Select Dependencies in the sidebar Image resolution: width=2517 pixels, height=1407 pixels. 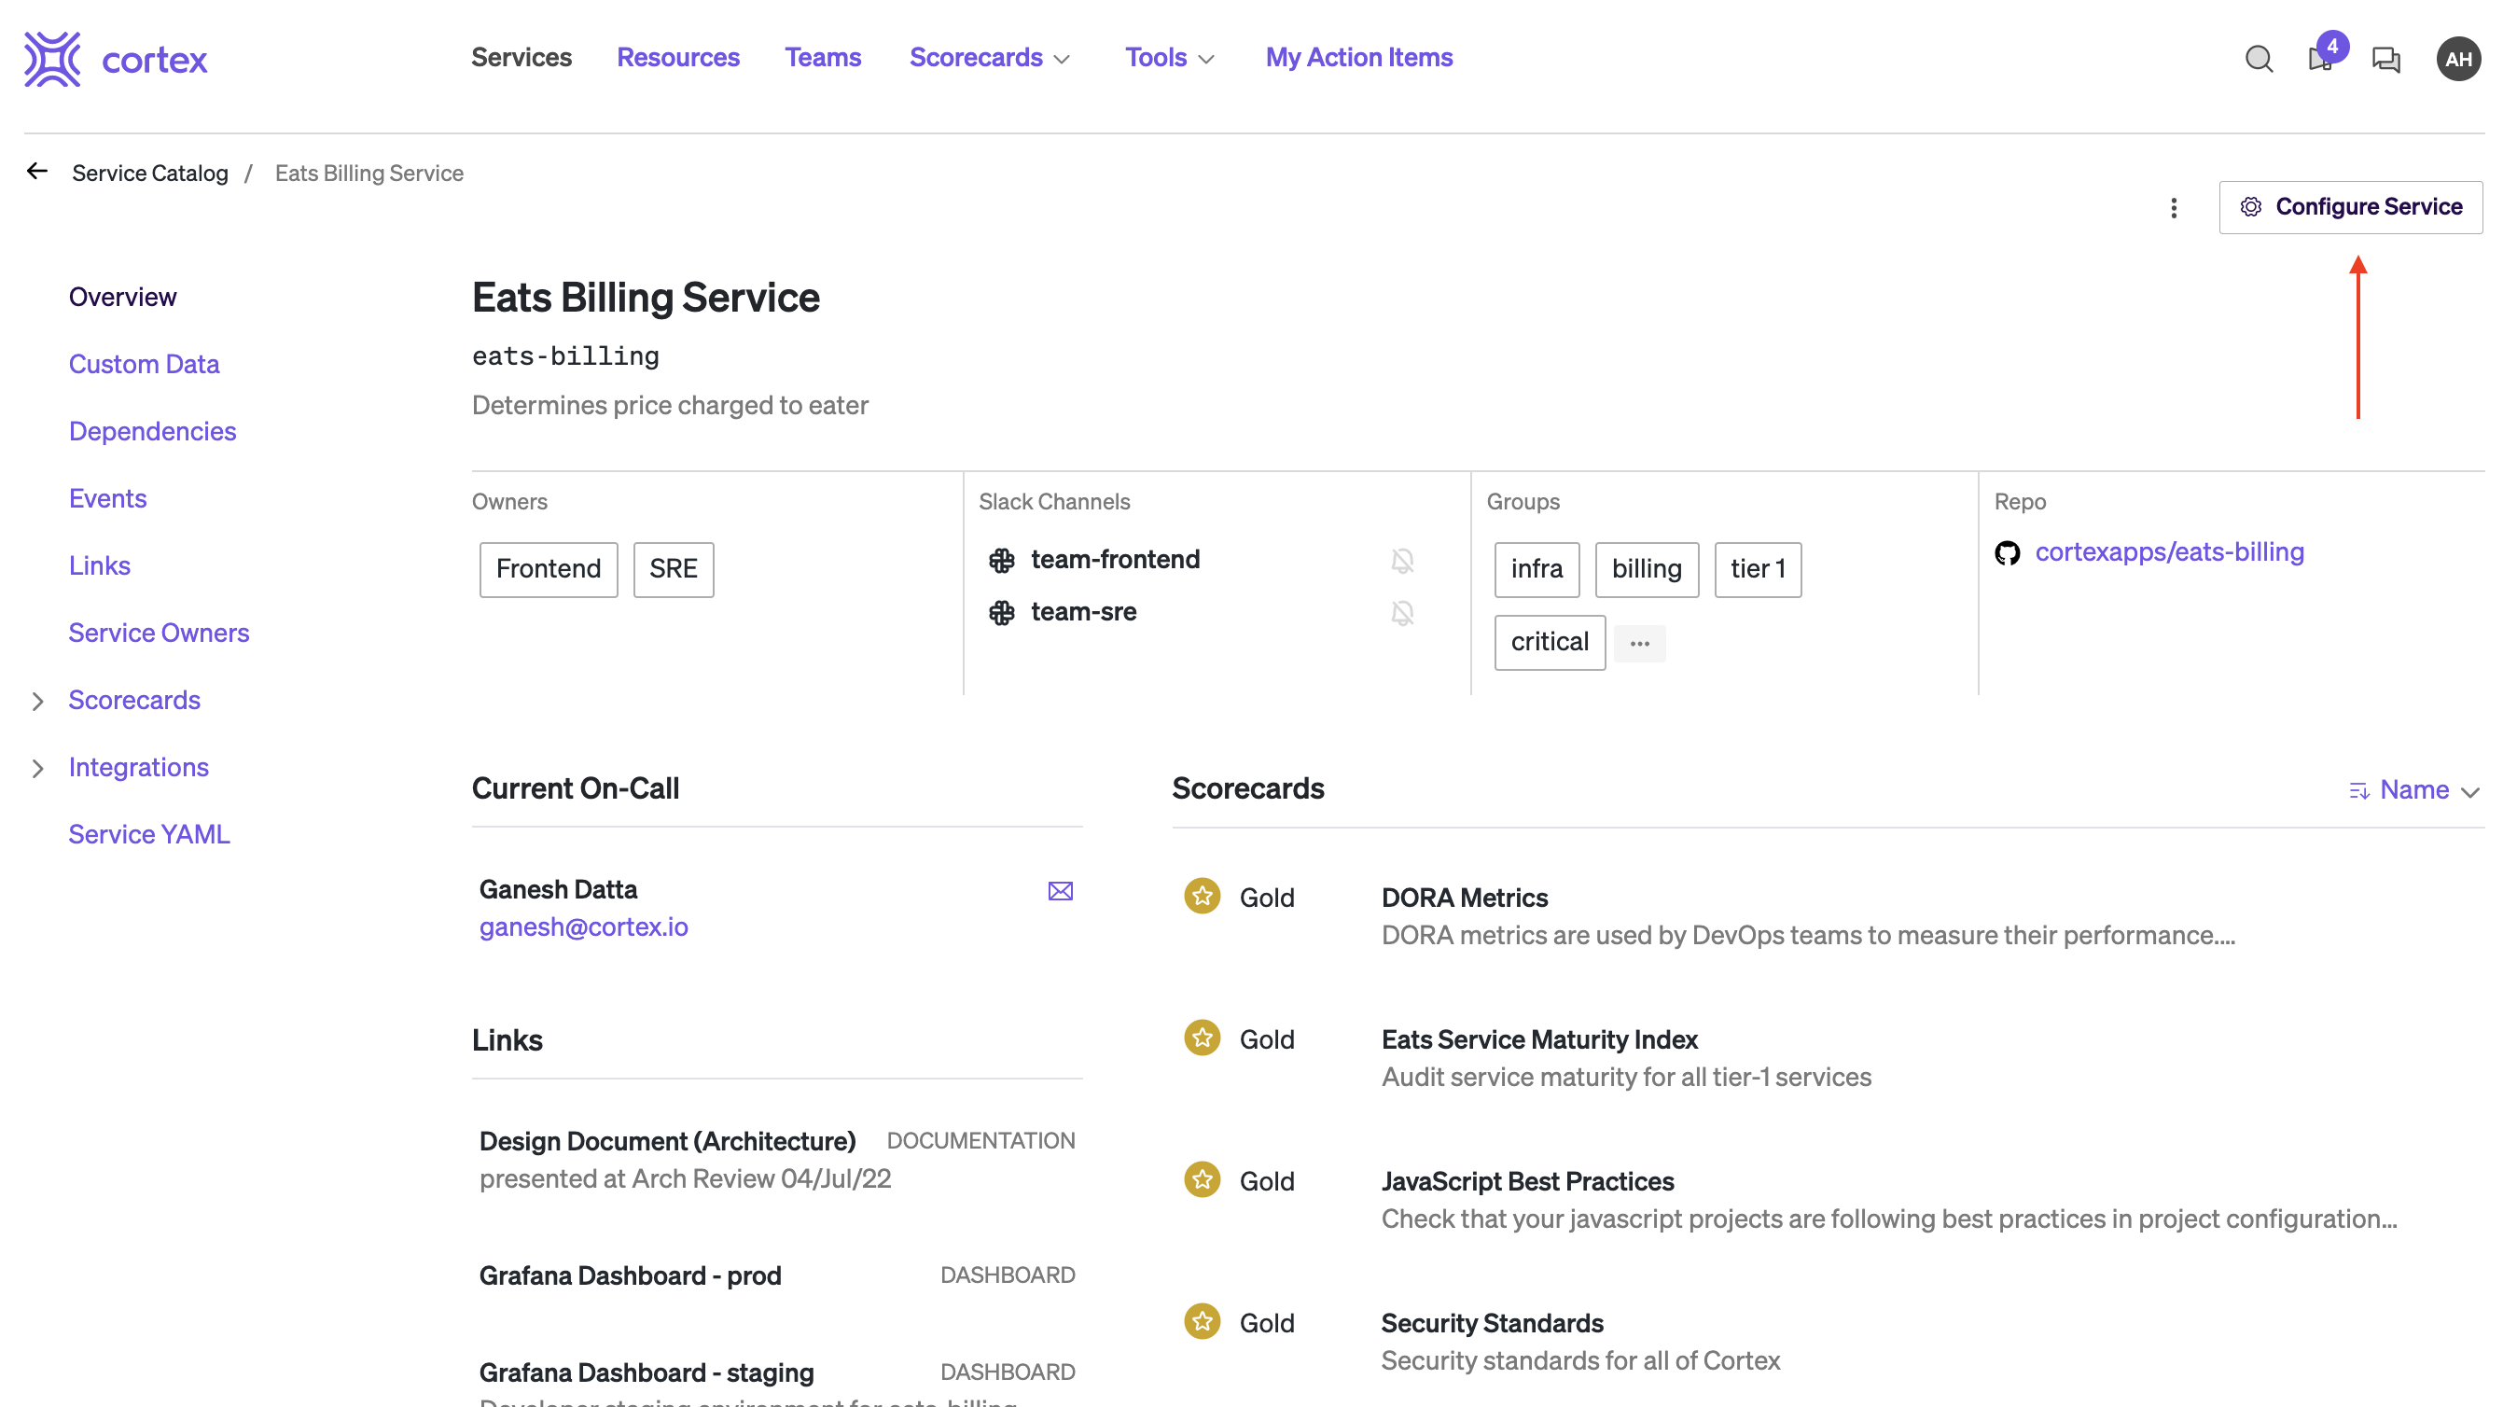tap(152, 432)
